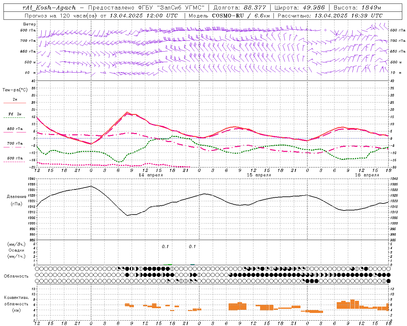Click the "500 м" wind level label on left
This screenshot has height=326, width=407.
[30, 62]
